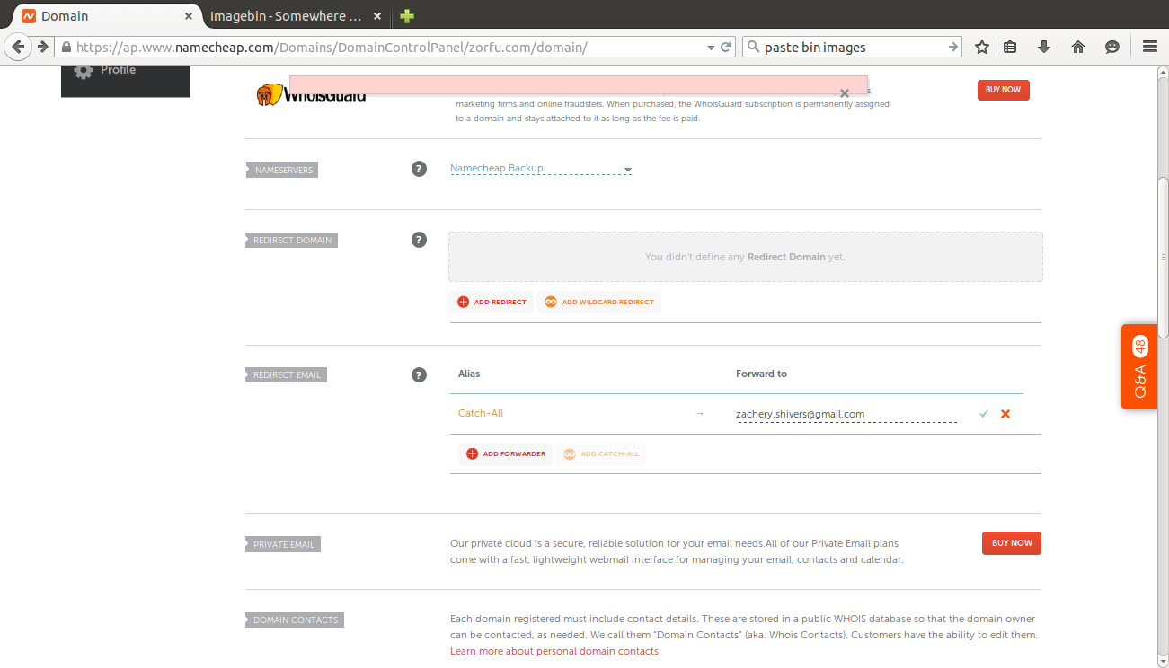The image size is (1169, 668).
Task: Open the address bar history dropdown
Action: click(711, 48)
